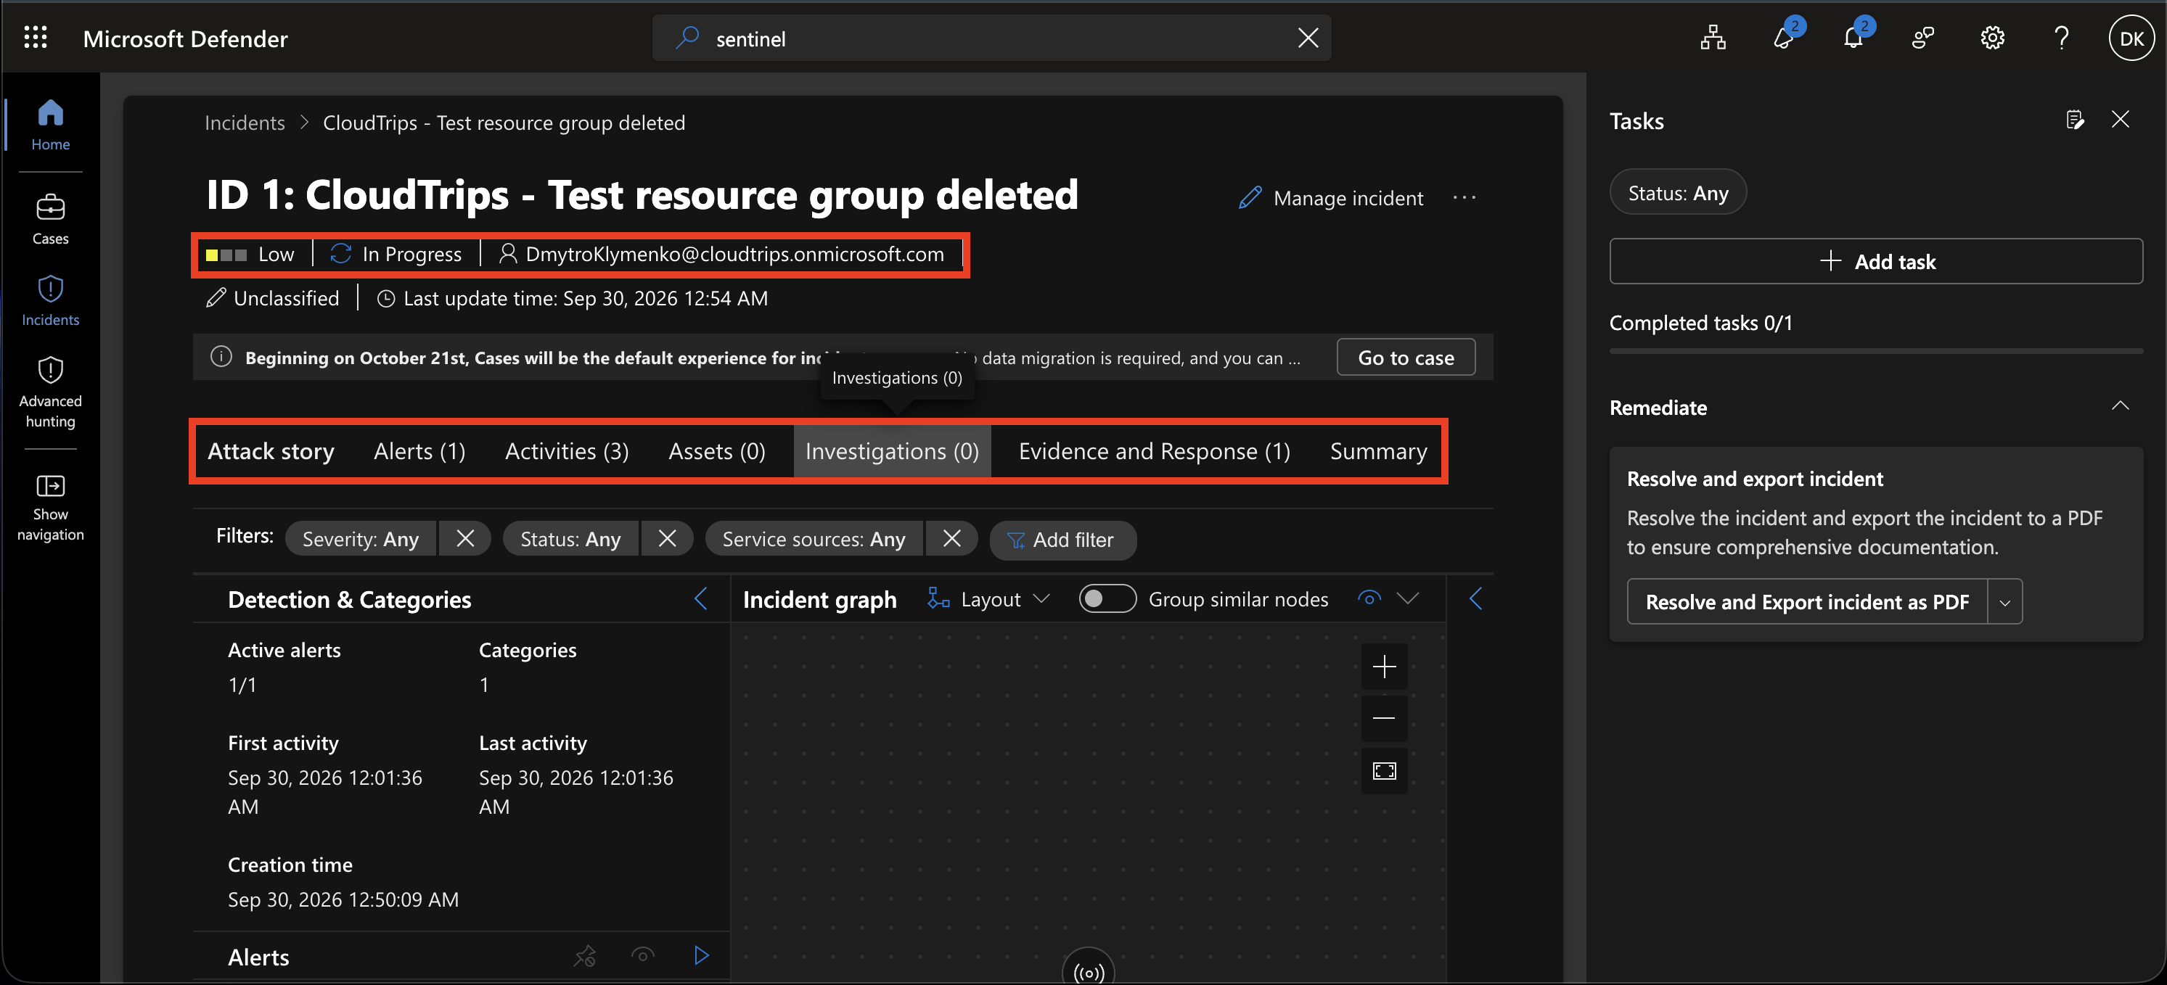
Task: Toggle the eye icon in Alerts section
Action: [x=643, y=955]
